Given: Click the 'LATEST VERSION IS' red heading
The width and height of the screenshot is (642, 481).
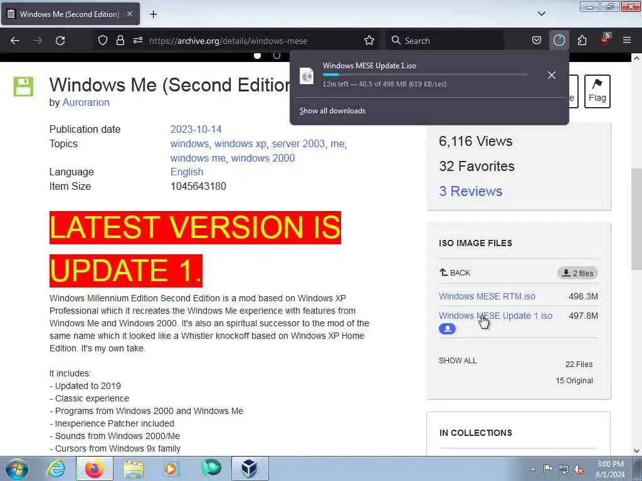Looking at the screenshot, I should 196,227.
